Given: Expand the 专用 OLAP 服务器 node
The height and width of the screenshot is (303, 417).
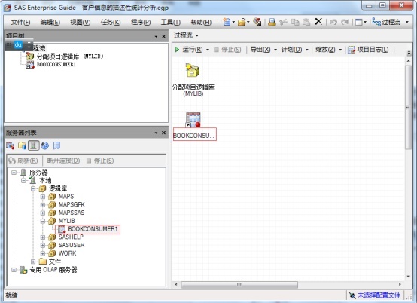Looking at the screenshot, I should tap(14, 270).
